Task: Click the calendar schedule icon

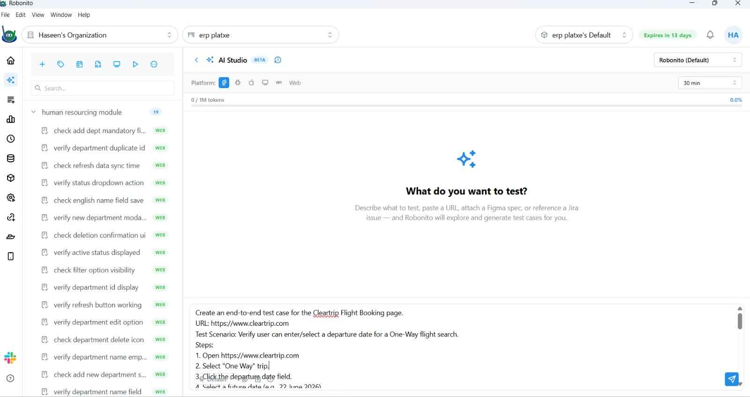Action: point(80,64)
